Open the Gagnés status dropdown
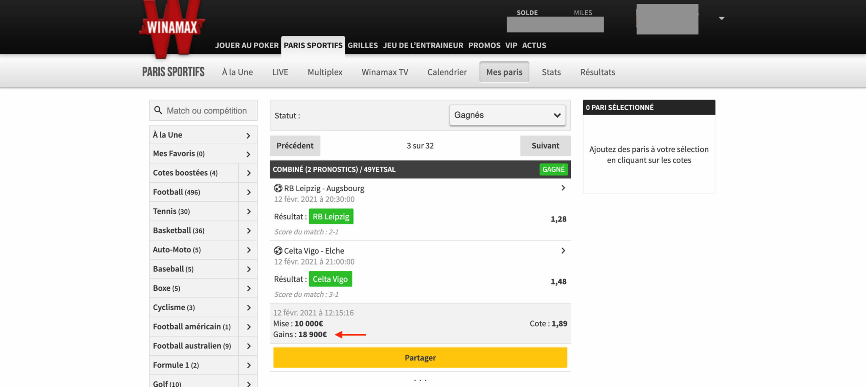 coord(507,115)
